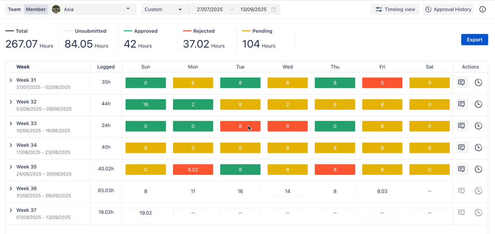Open the history clock icon for Week 32

(x=478, y=104)
